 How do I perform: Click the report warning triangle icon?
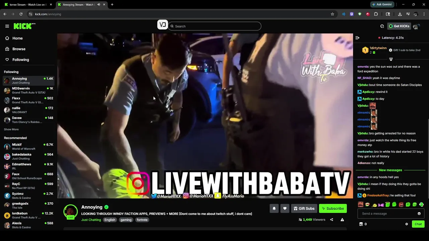point(342,220)
